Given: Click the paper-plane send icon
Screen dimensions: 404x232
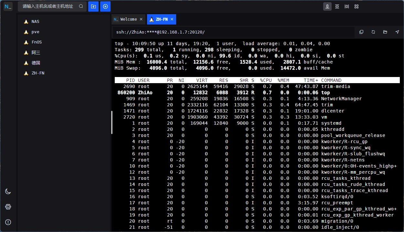Looking at the screenshot, I should (397, 32).
